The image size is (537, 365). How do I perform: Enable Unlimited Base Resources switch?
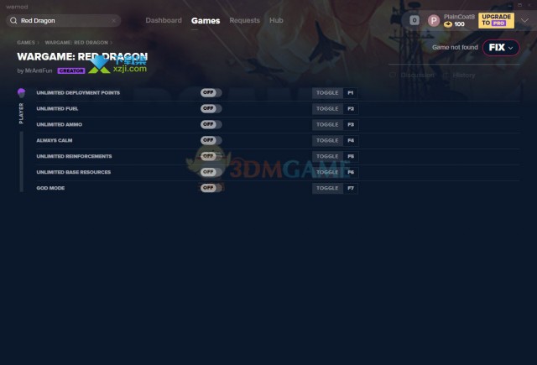[x=211, y=172]
